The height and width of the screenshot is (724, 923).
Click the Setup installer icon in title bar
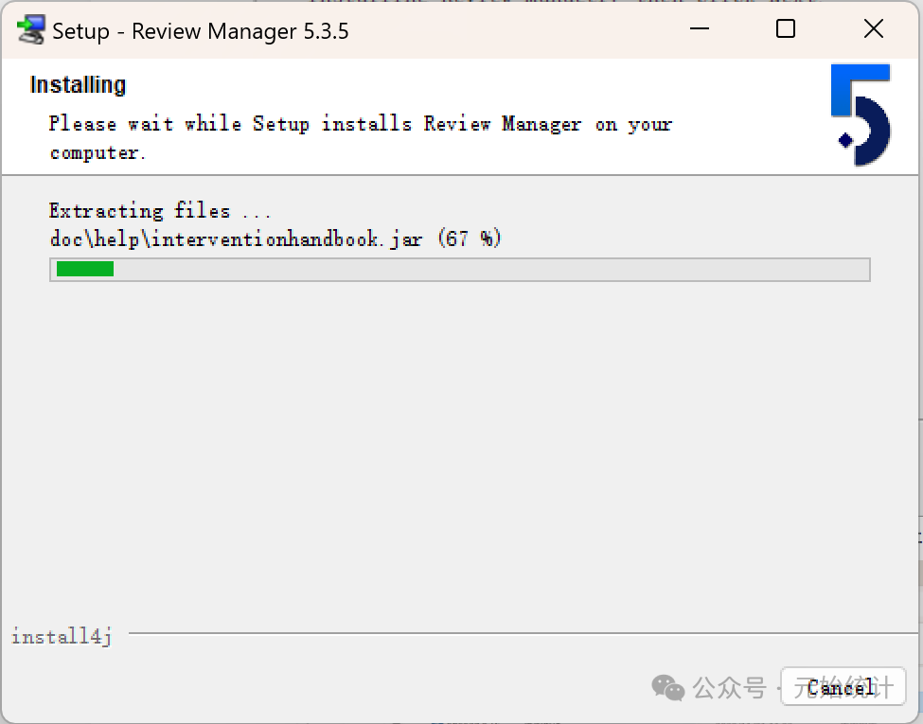(x=30, y=31)
